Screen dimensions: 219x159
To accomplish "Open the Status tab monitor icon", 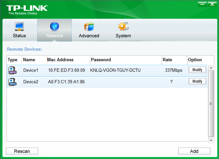I will pyautogui.click(x=19, y=26).
